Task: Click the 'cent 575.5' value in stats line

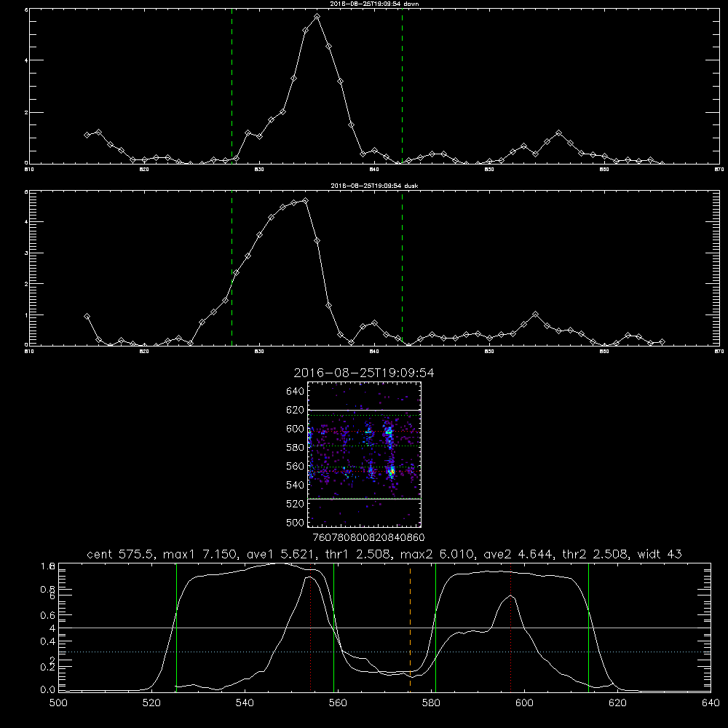Action: click(x=121, y=554)
